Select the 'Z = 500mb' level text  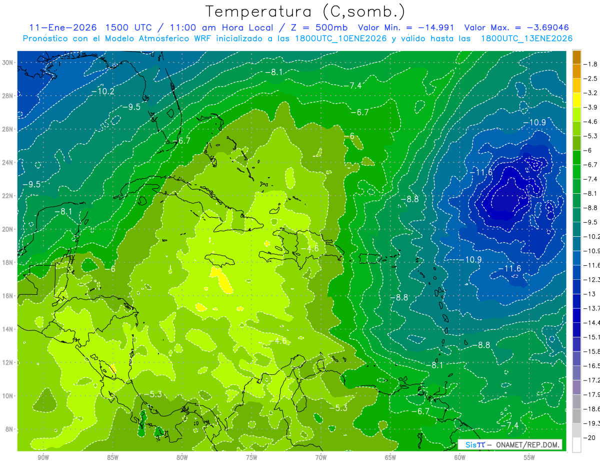[x=320, y=28]
